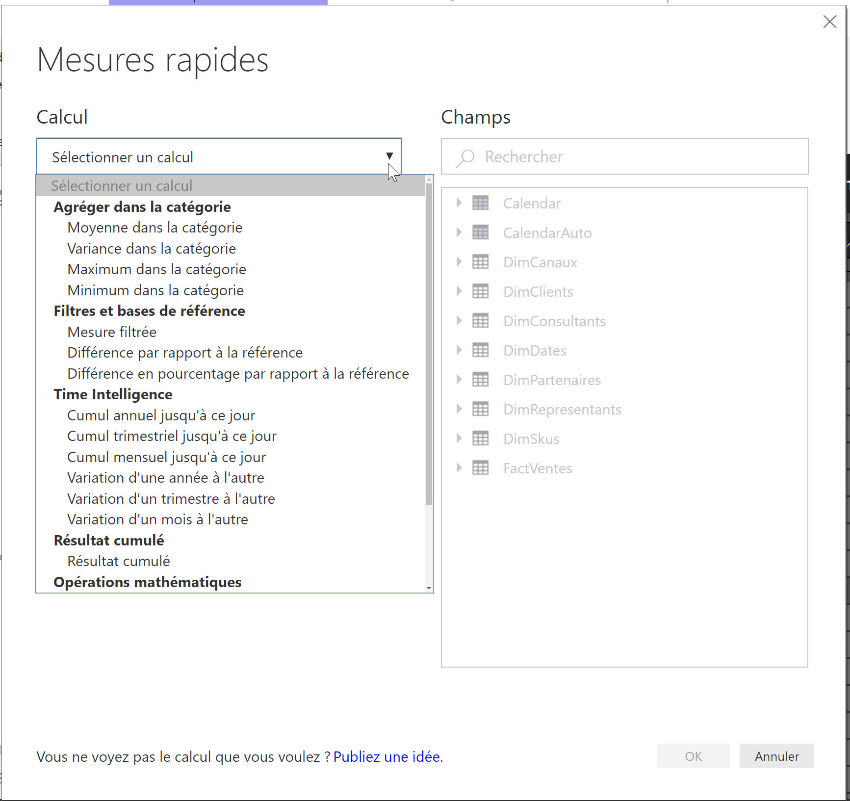Image resolution: width=850 pixels, height=801 pixels.
Task: Expand the DimRepresentants table node
Action: point(459,409)
